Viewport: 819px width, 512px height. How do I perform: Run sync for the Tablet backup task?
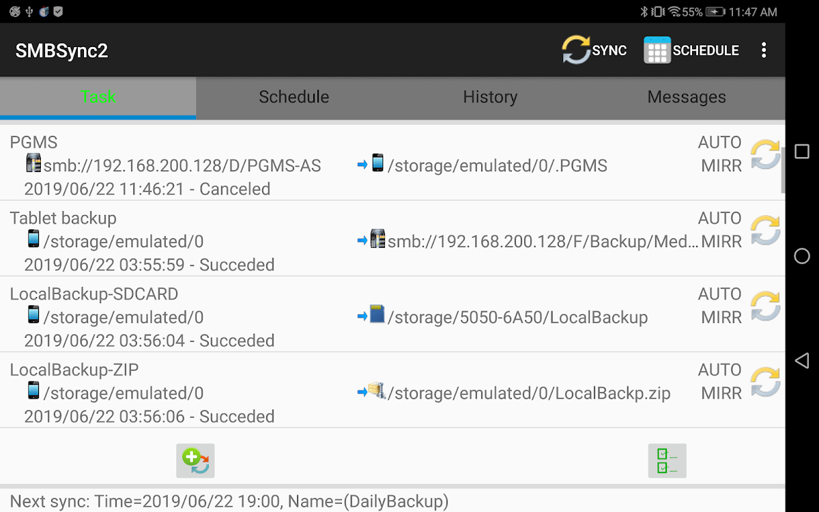pyautogui.click(x=765, y=230)
